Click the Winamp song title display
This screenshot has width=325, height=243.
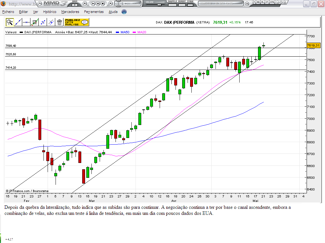[x=221, y=3]
